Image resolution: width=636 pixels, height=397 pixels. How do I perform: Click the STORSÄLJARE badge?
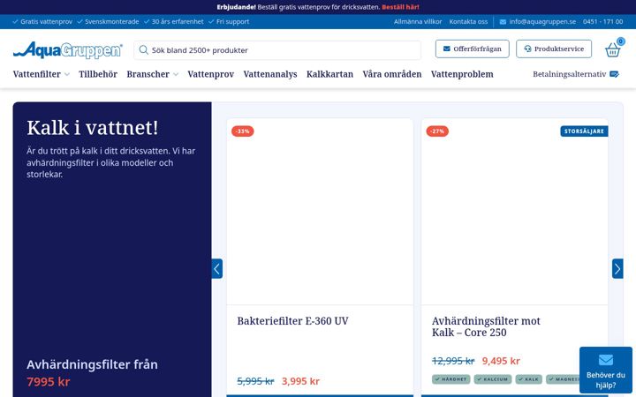click(x=584, y=131)
